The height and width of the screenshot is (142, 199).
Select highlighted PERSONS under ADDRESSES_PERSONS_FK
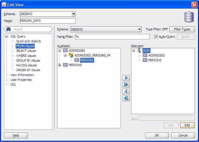tap(87, 60)
